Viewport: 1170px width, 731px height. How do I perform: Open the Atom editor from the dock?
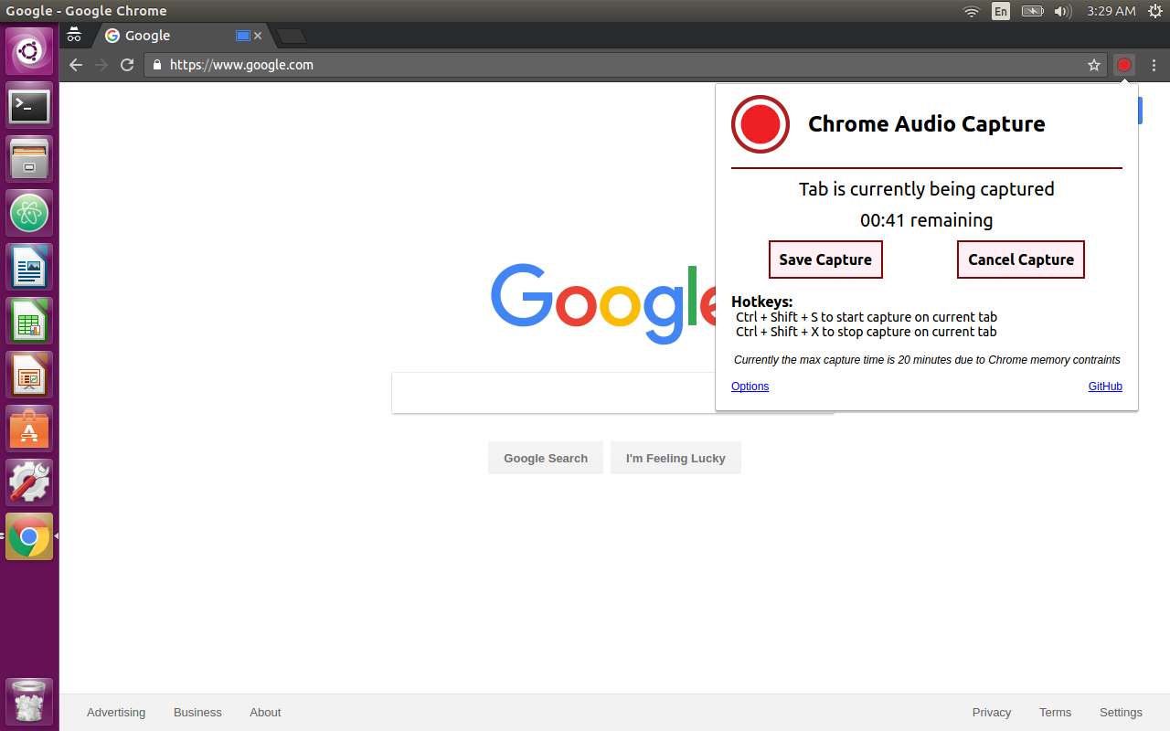(x=29, y=212)
